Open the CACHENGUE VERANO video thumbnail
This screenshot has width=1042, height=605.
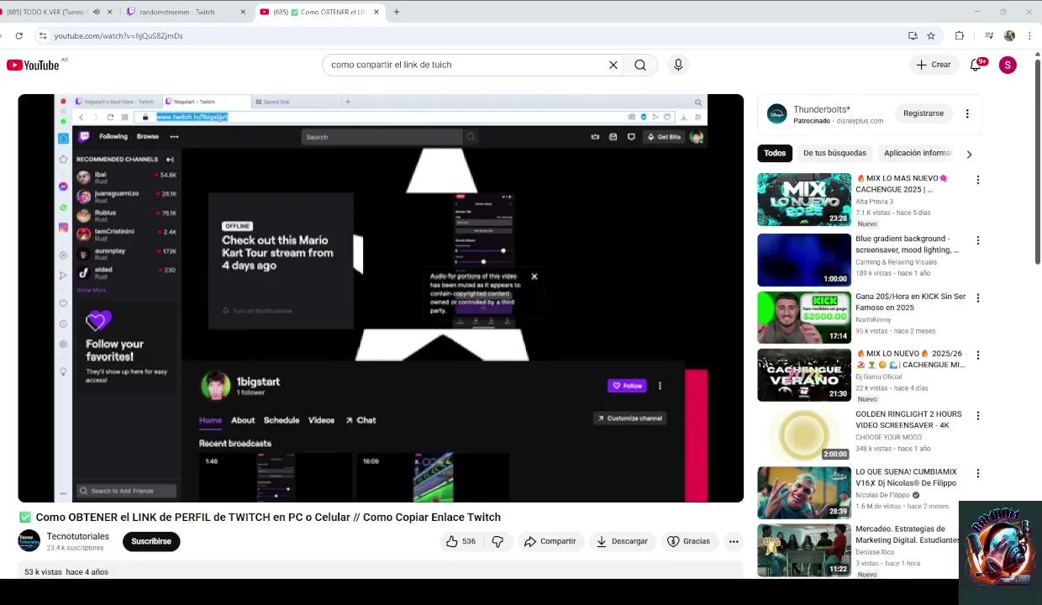coord(804,375)
